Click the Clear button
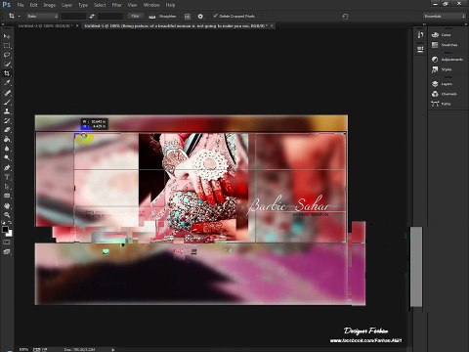This screenshot has height=352, width=469. click(x=135, y=16)
